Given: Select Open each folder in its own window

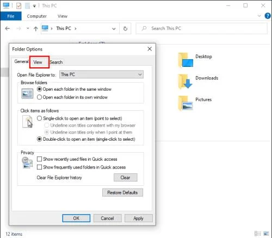Looking at the screenshot, I should coord(39,97).
